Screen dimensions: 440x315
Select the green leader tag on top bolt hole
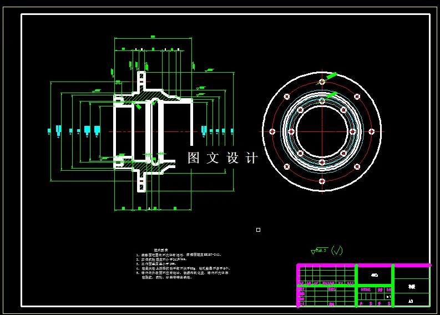(331, 75)
